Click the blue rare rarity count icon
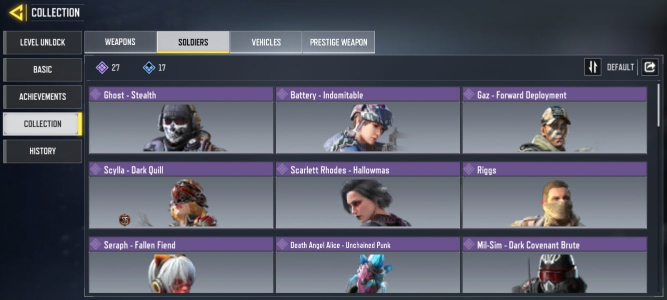The height and width of the screenshot is (300, 667). (x=149, y=67)
